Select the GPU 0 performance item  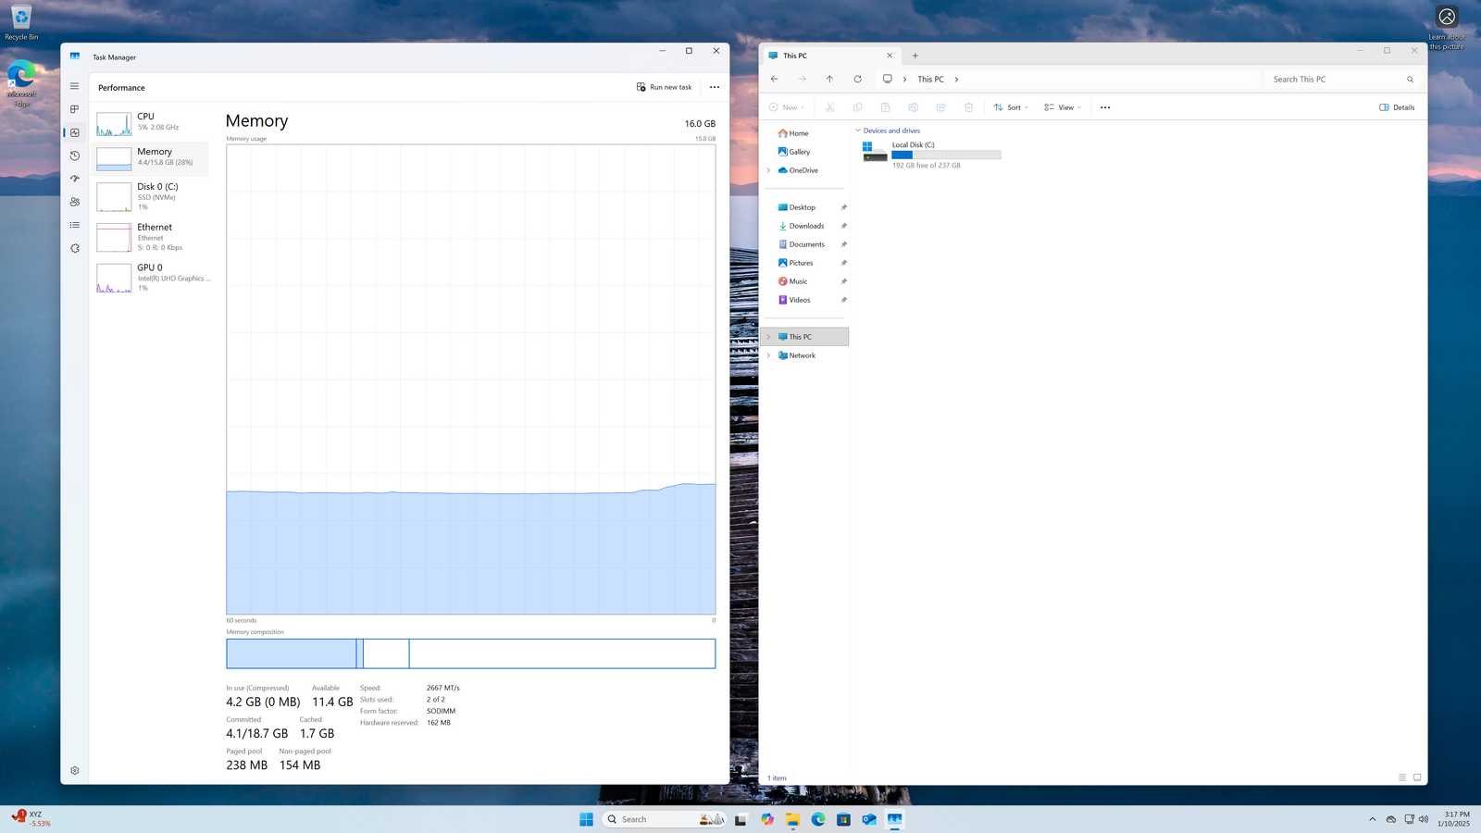pos(153,277)
